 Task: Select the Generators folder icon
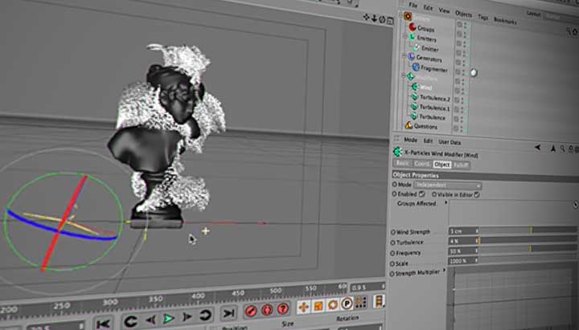click(411, 57)
